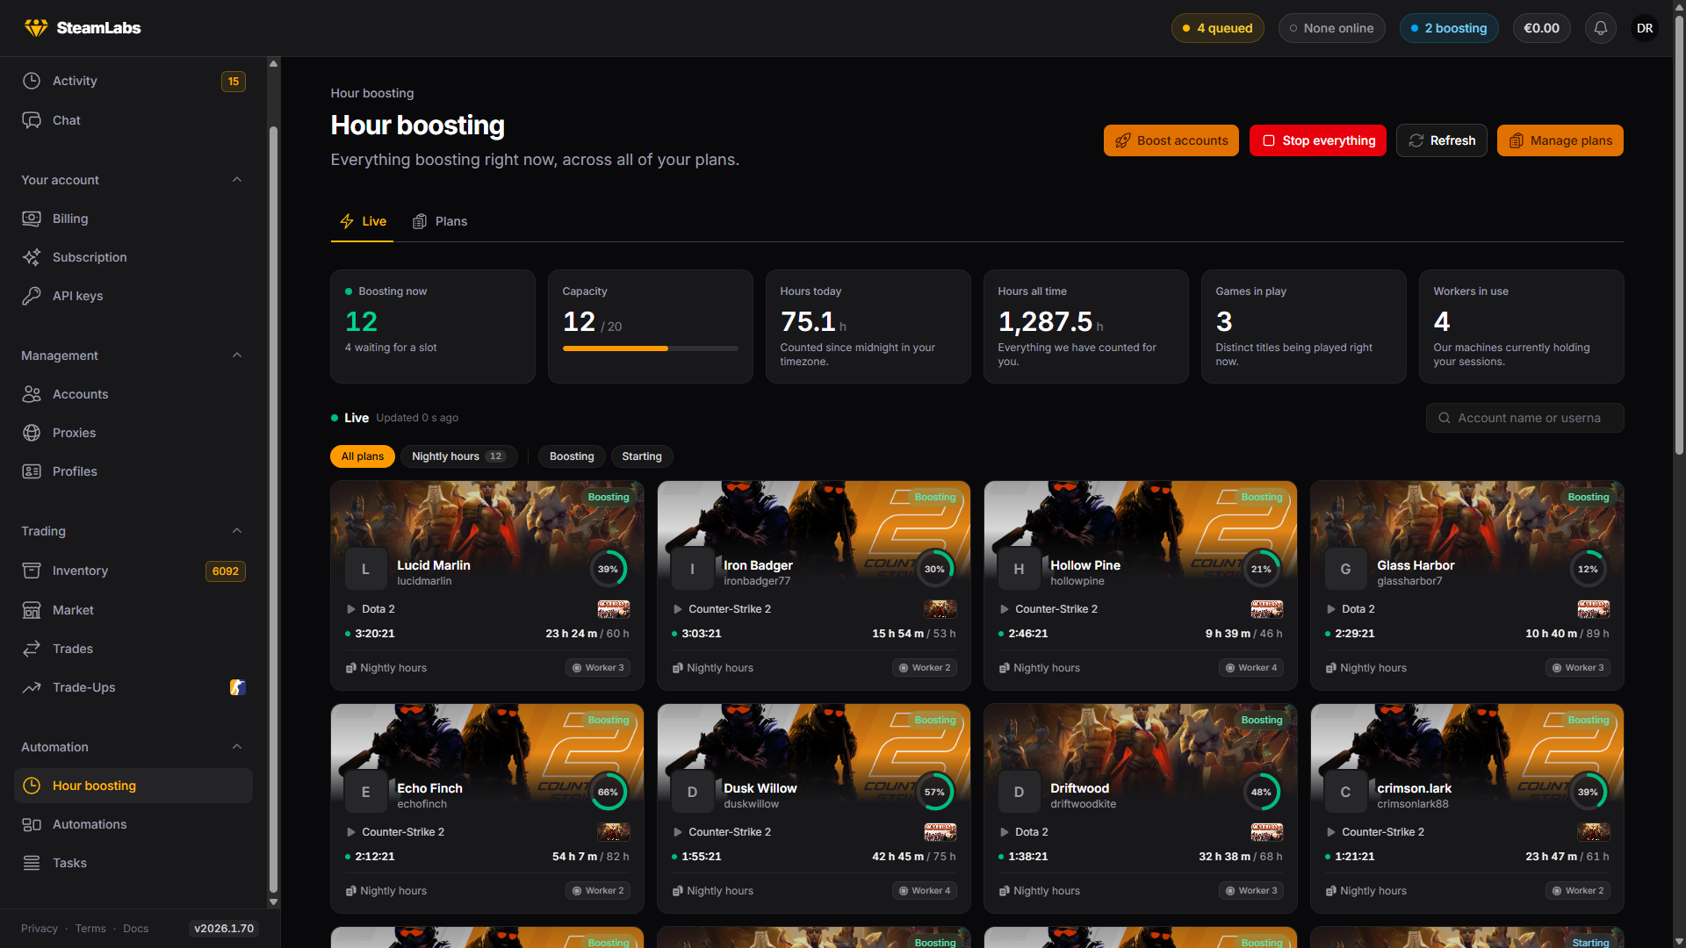Collapse the Trading section
This screenshot has height=948, width=1686.
coord(237,531)
